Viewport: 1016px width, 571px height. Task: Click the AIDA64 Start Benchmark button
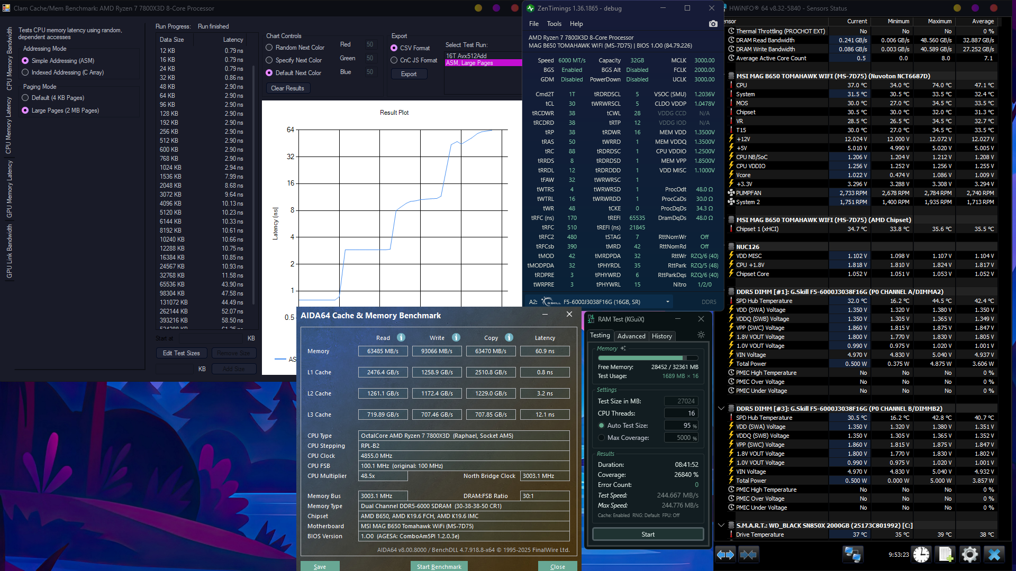pos(439,566)
